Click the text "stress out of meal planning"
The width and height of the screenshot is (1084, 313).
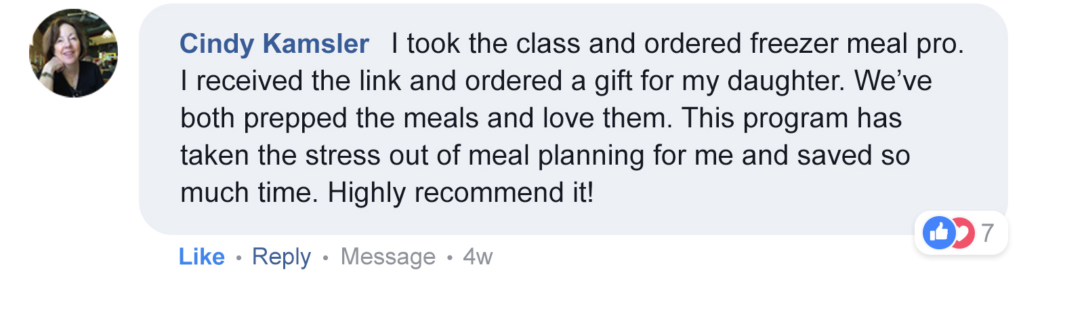click(x=417, y=156)
